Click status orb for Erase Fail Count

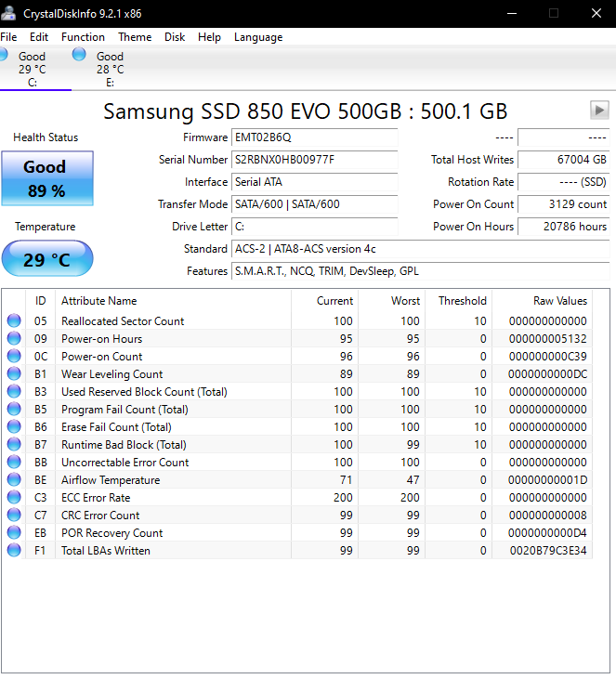click(x=14, y=426)
